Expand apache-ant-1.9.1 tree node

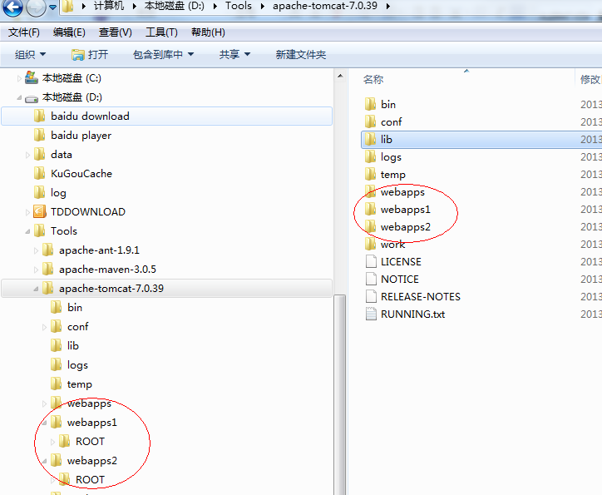coord(36,250)
